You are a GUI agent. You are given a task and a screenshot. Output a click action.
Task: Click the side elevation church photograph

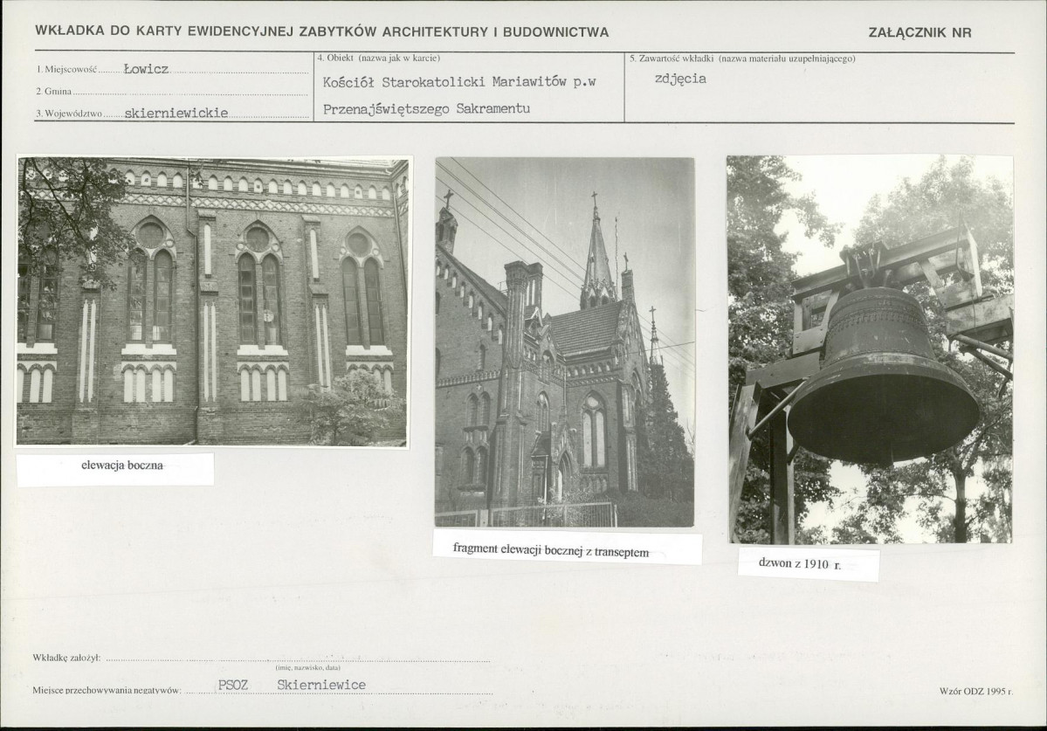pyautogui.click(x=212, y=302)
